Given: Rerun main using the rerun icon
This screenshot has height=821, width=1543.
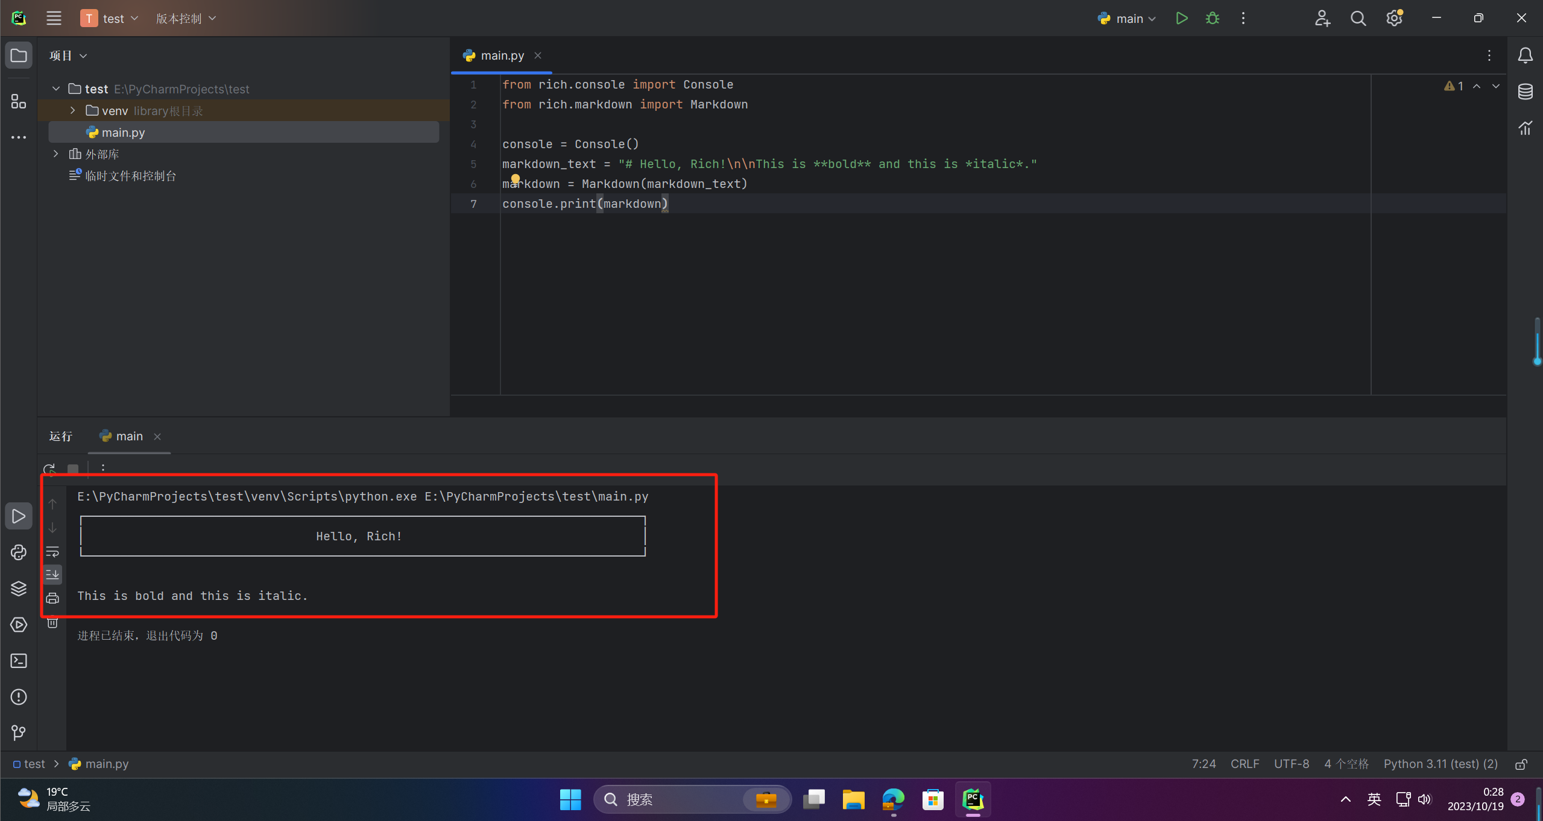Looking at the screenshot, I should (49, 469).
